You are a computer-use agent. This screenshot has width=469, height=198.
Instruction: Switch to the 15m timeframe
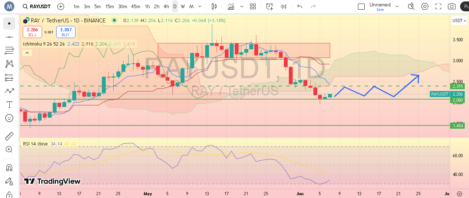pyautogui.click(x=110, y=6)
